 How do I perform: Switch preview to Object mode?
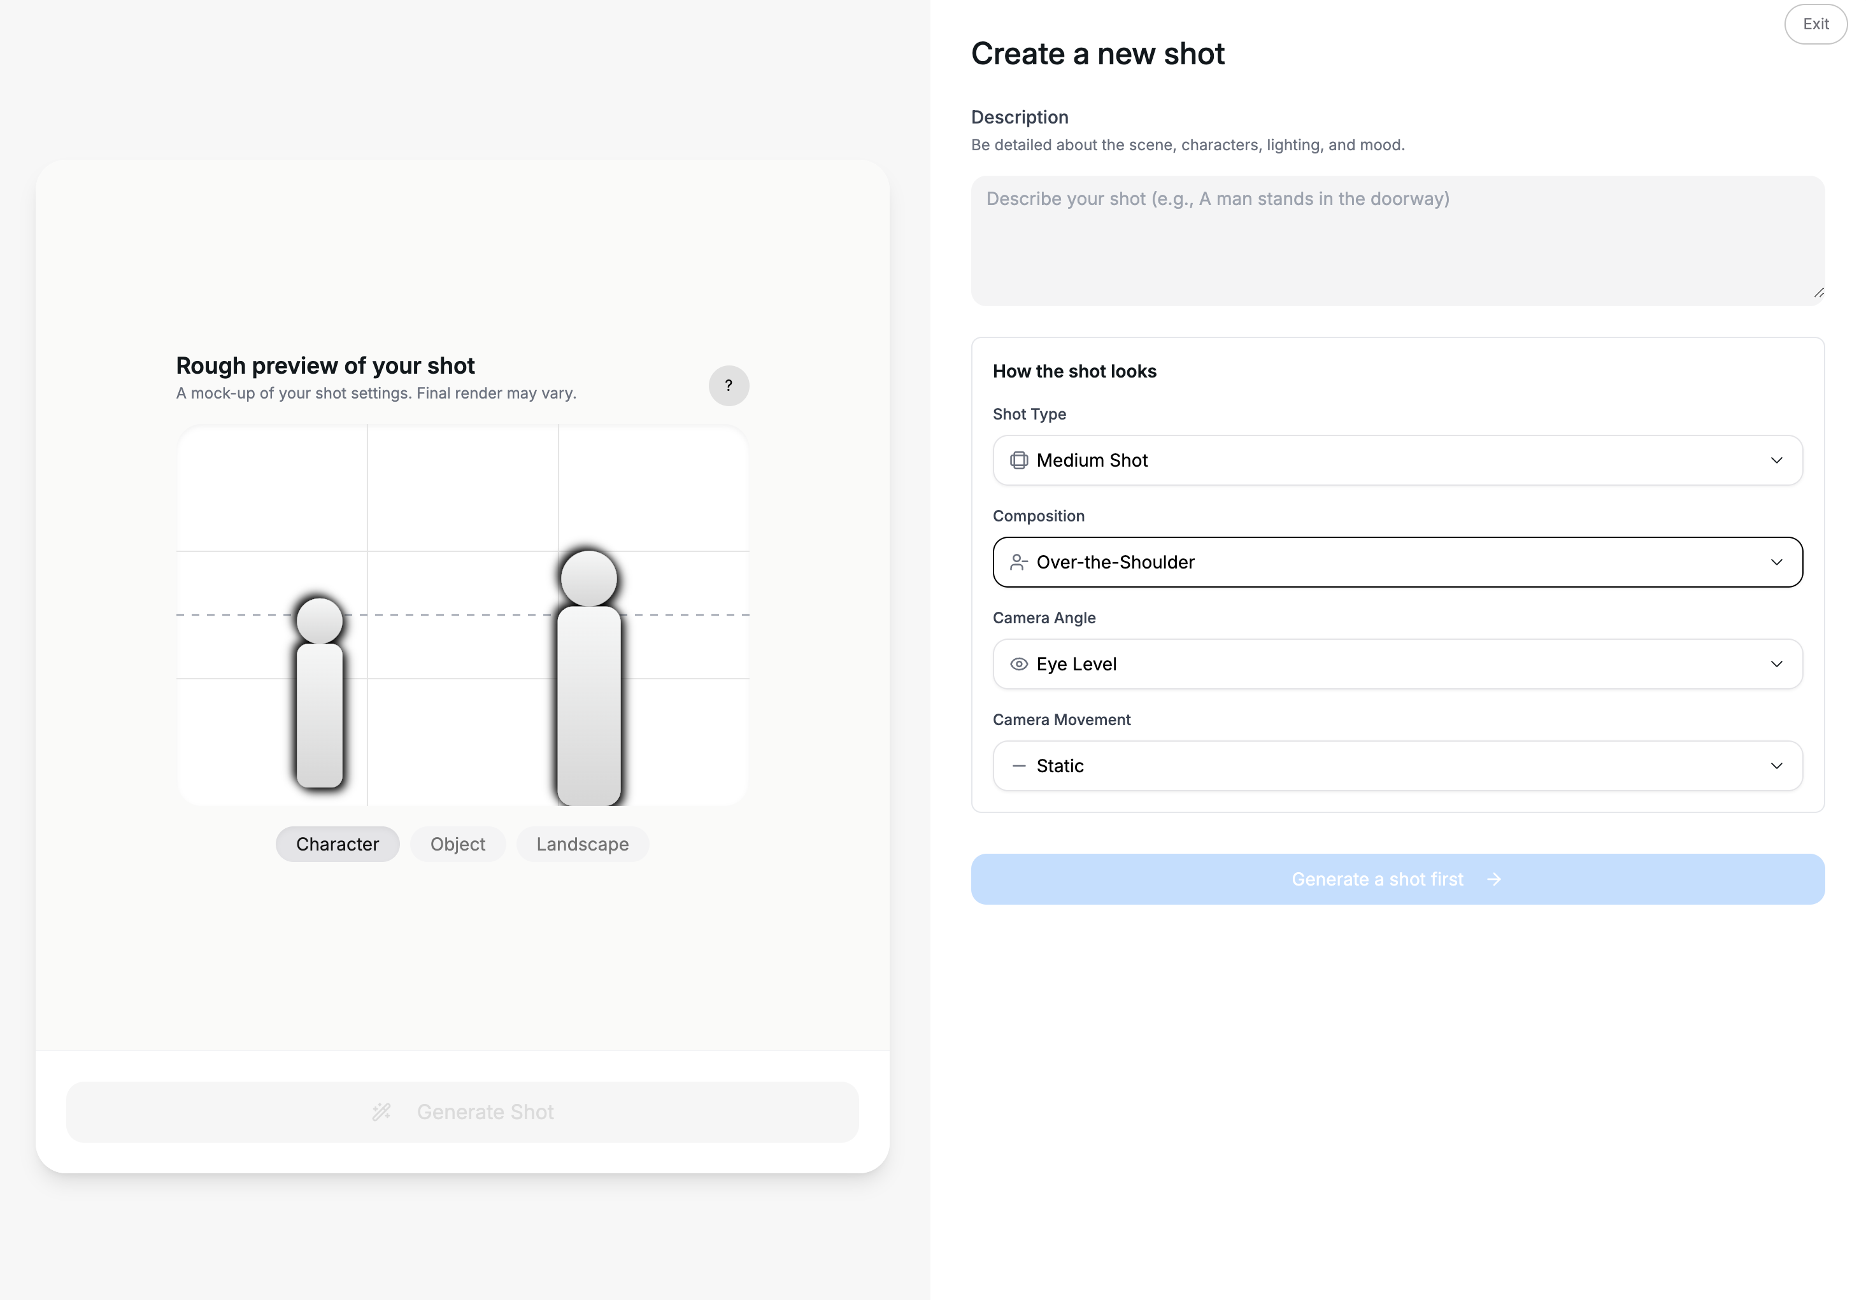click(457, 844)
